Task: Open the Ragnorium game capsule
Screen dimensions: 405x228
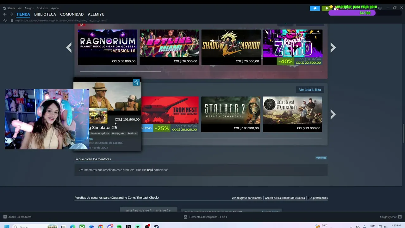Action: 108,47
